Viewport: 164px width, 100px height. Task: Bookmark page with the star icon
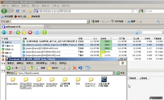pos(133,11)
